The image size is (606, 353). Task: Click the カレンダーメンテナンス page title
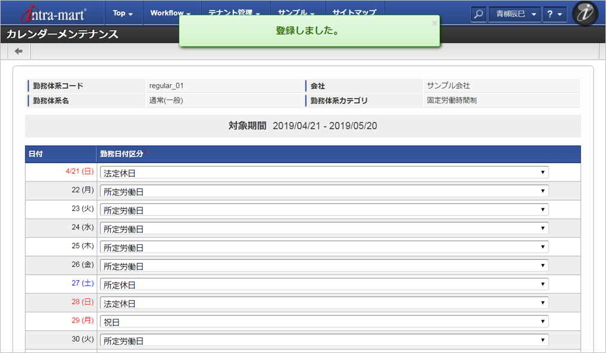pos(62,34)
